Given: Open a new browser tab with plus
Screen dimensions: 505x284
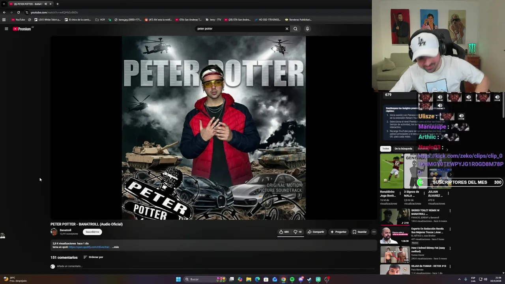Looking at the screenshot, I should click(57, 4).
